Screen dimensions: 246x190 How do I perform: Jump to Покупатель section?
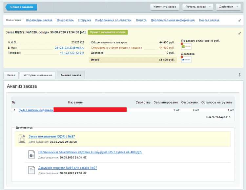point(65,20)
